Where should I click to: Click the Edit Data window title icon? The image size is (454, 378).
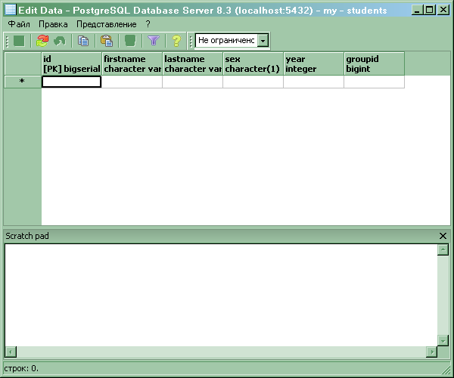[x=11, y=10]
